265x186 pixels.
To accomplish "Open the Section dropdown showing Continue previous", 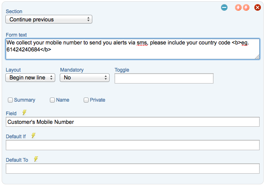I will (49, 19).
